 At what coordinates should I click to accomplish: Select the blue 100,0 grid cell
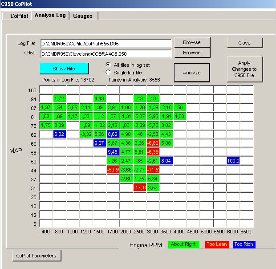click(x=233, y=161)
